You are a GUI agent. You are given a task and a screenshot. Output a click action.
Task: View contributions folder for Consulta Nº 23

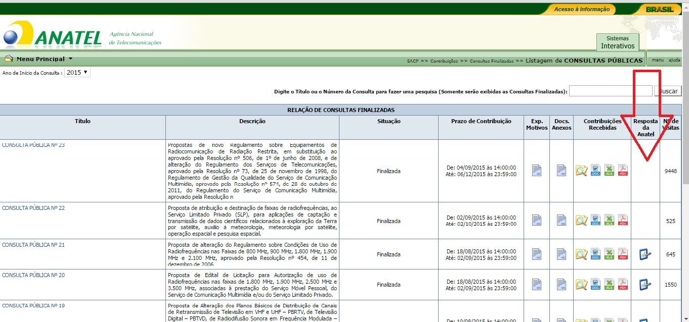[x=581, y=171]
